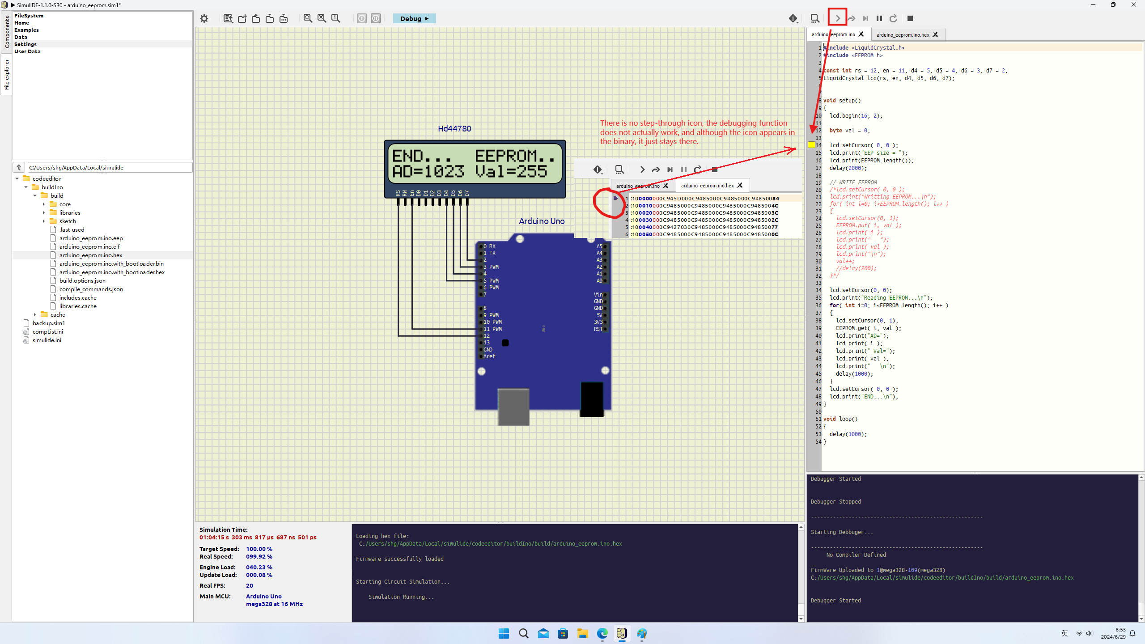The width and height of the screenshot is (1145, 644).
Task: Click zoom to fit circuit icon
Action: 308,18
